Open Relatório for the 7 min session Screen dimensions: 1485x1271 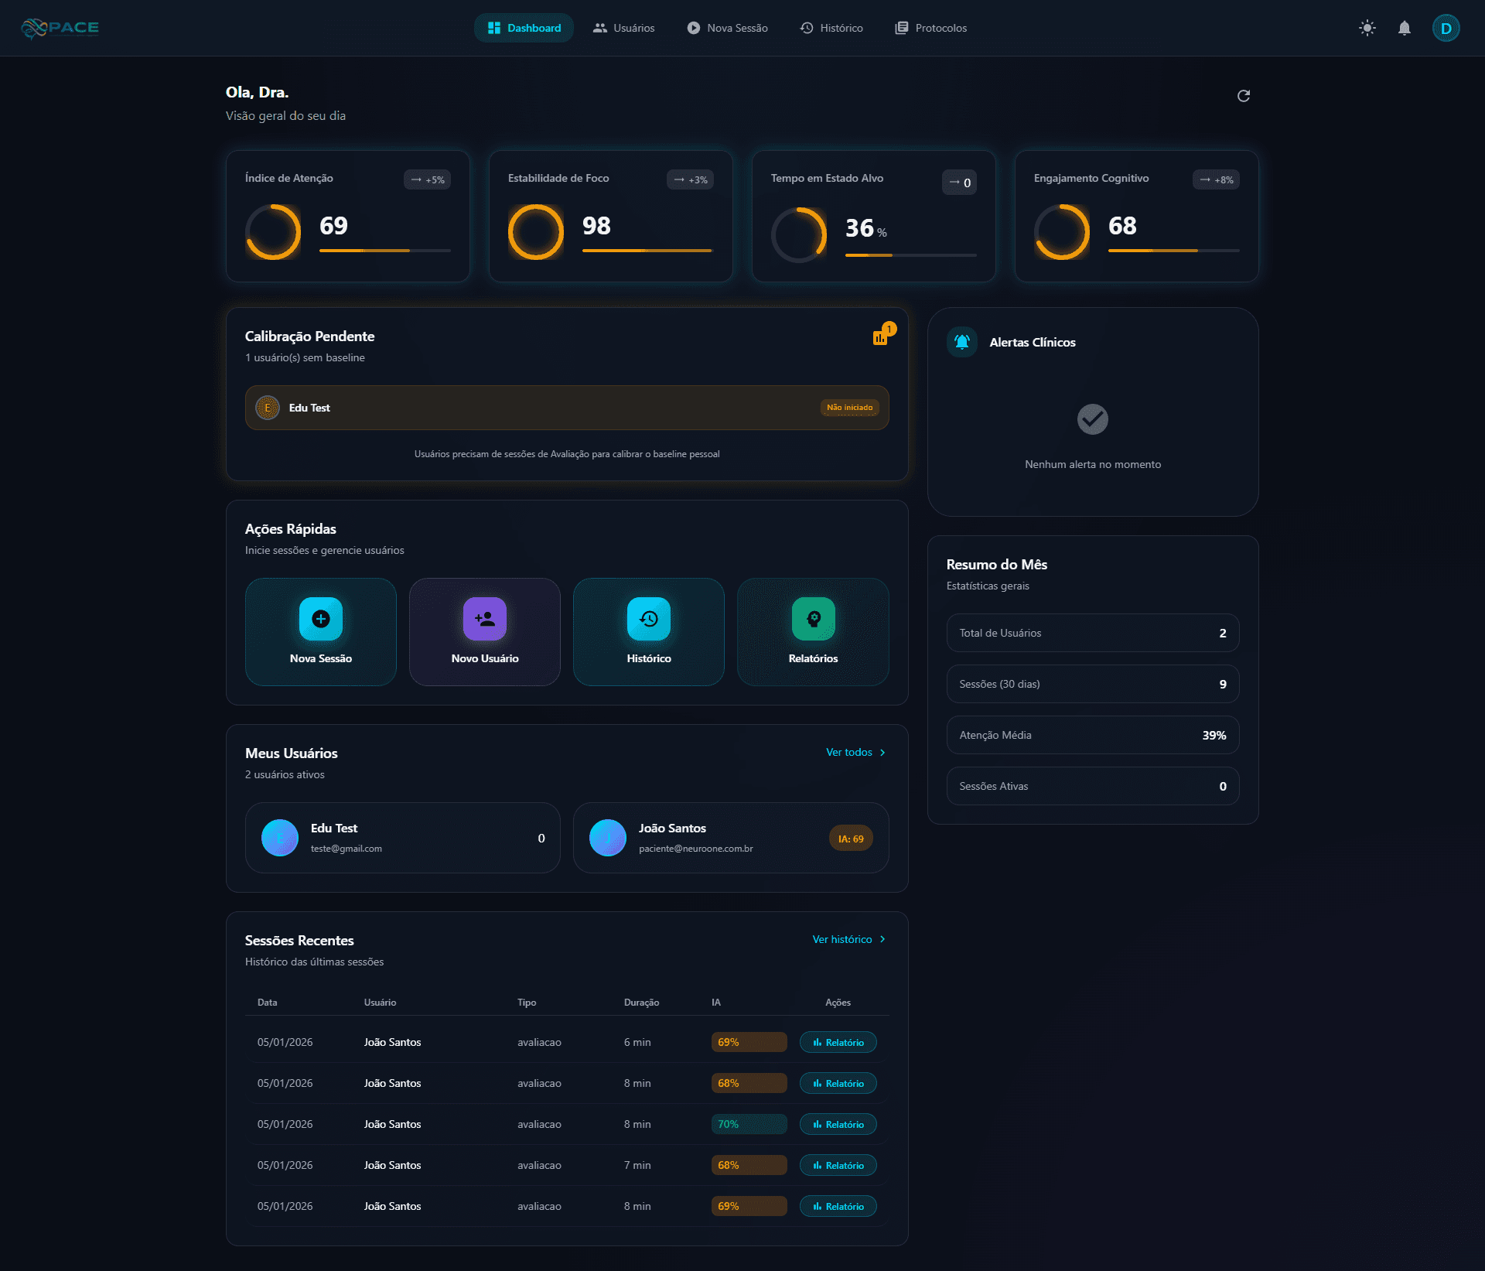(x=838, y=1165)
